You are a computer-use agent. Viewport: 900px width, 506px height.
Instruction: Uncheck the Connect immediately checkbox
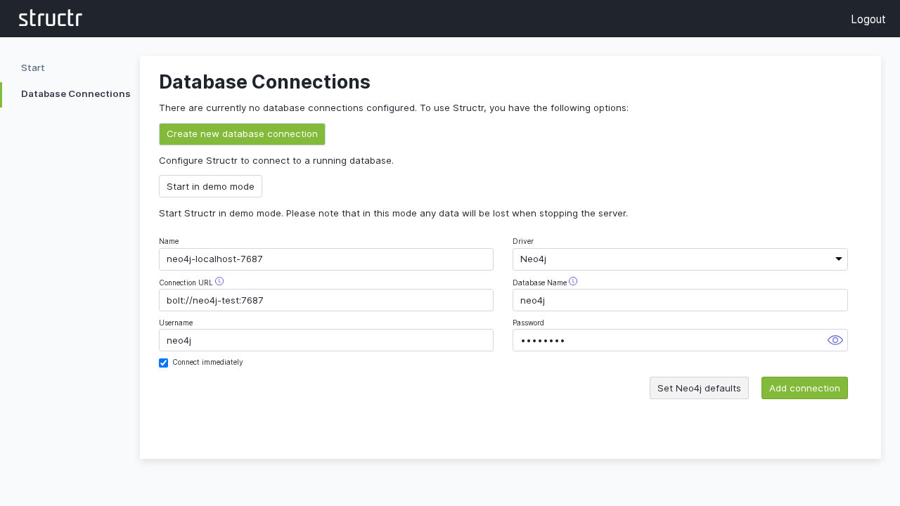coord(163,363)
